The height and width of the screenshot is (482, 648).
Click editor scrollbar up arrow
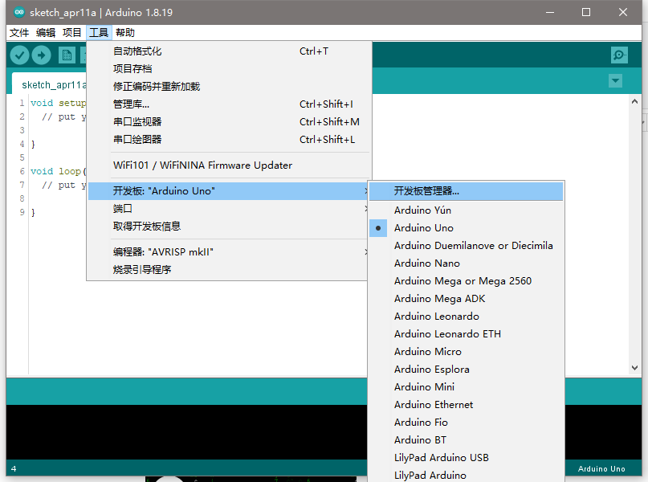point(635,101)
